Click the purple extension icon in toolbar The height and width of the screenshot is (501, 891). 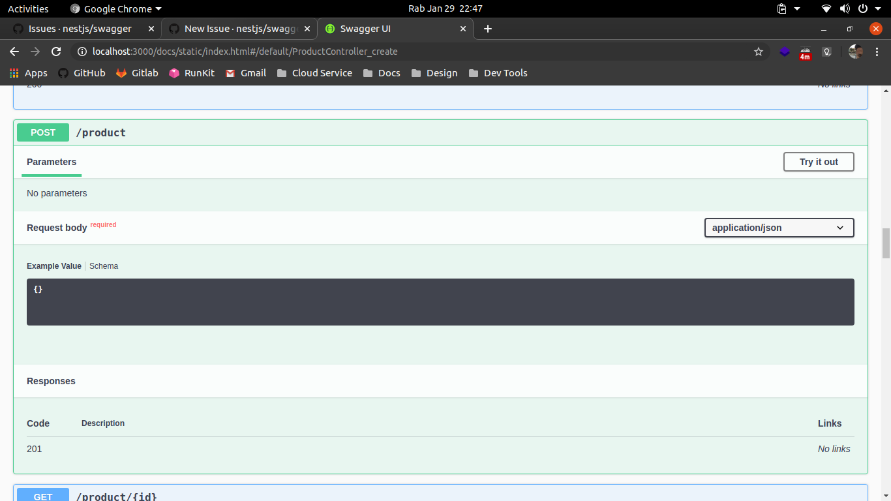click(x=784, y=51)
